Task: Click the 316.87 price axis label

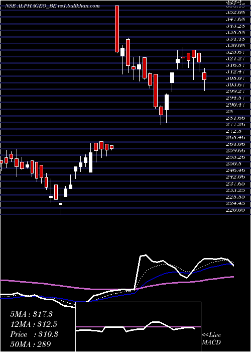Action: click(235, 65)
